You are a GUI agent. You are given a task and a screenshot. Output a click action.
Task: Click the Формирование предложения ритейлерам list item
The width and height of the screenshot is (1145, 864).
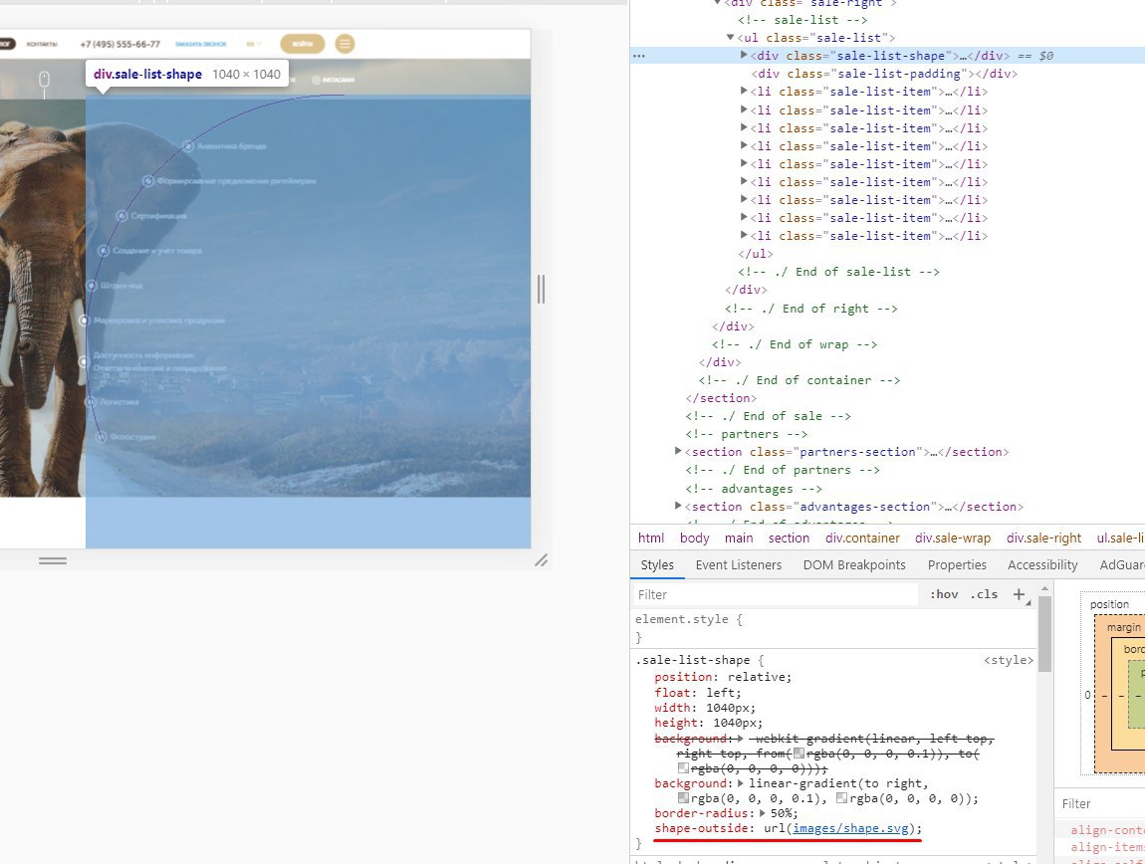point(237,181)
